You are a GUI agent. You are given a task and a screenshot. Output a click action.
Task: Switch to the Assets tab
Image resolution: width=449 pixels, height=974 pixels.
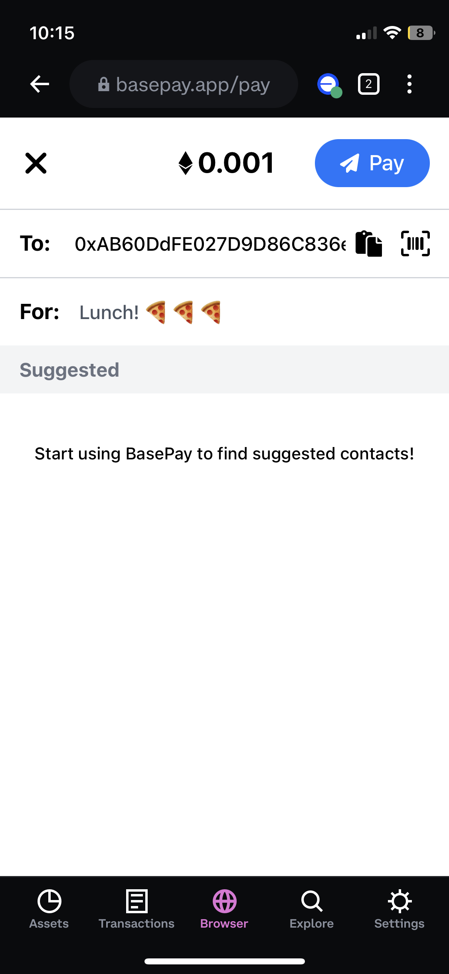[x=49, y=909]
